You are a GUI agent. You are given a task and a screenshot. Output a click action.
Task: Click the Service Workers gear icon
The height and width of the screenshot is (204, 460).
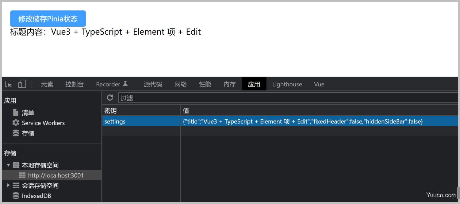[x=16, y=123]
